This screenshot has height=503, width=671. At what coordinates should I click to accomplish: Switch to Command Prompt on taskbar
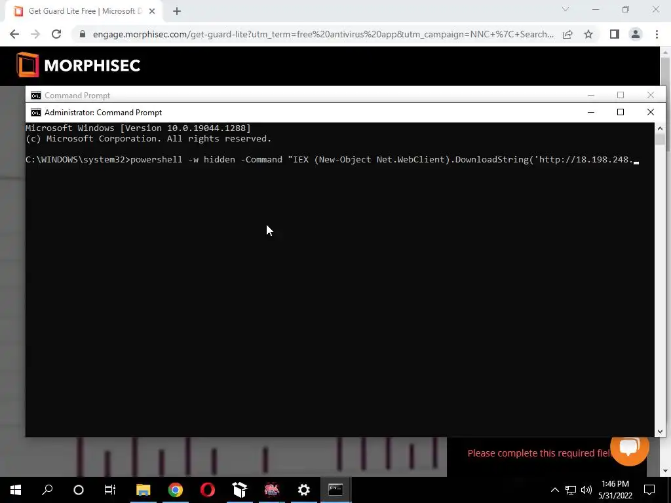[336, 490]
